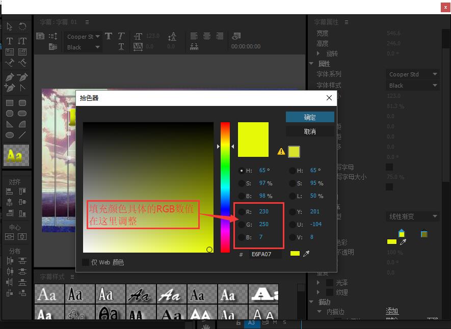Screen dimensions: 451x329
Task: Expand the 光泽 section
Action: 318,283
